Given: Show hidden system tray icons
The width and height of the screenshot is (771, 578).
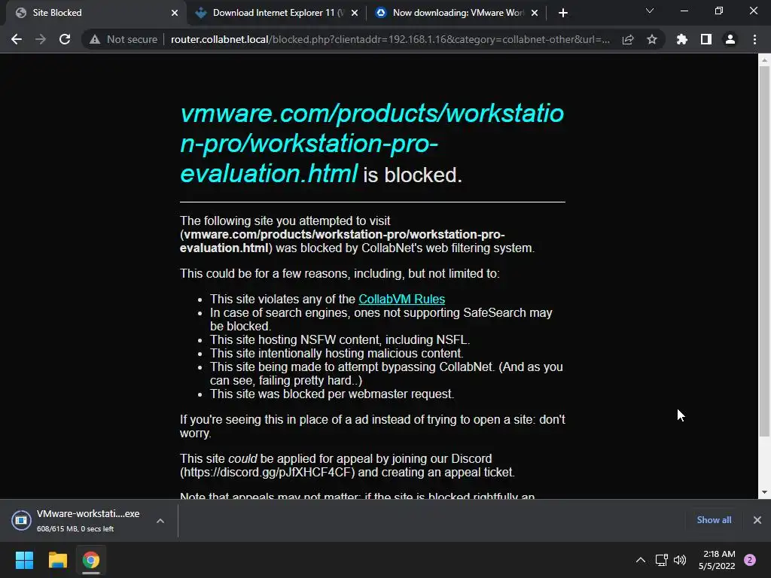Looking at the screenshot, I should tap(641, 560).
